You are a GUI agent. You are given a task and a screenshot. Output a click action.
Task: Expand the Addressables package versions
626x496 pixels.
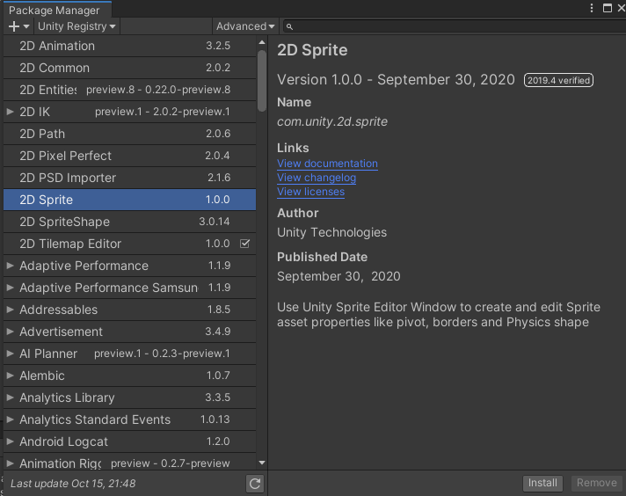pyautogui.click(x=11, y=310)
